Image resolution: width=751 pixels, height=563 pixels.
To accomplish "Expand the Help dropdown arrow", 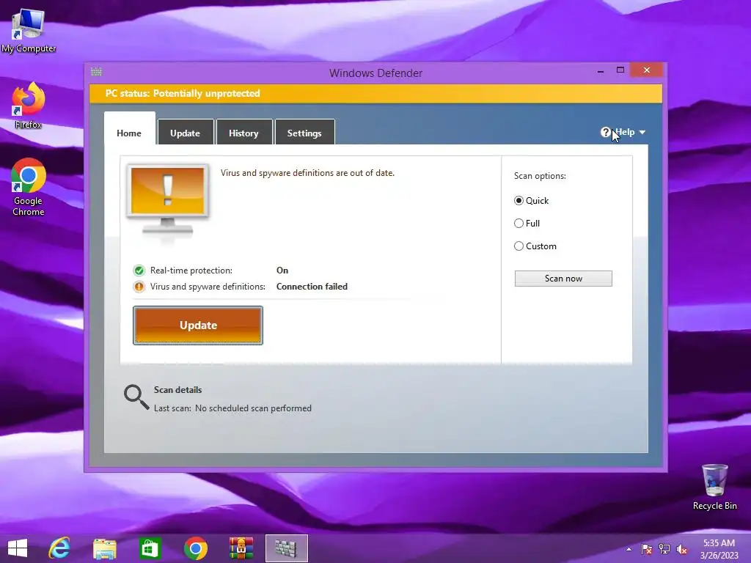I will (642, 132).
